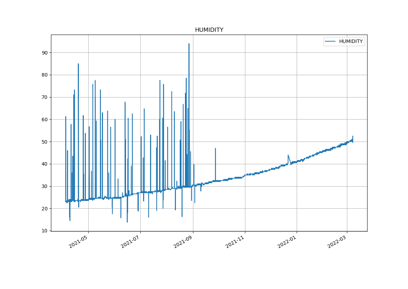Click the HUMIDITY legend text label

(351, 42)
